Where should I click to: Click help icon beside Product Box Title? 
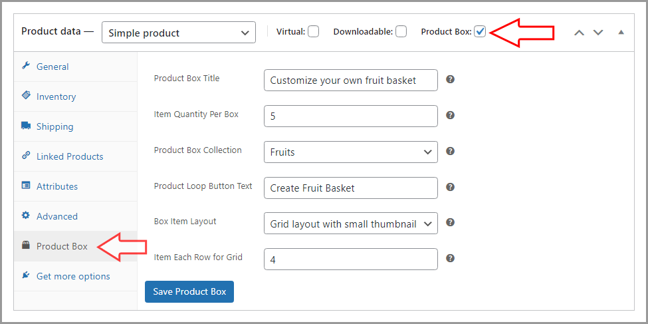450,79
